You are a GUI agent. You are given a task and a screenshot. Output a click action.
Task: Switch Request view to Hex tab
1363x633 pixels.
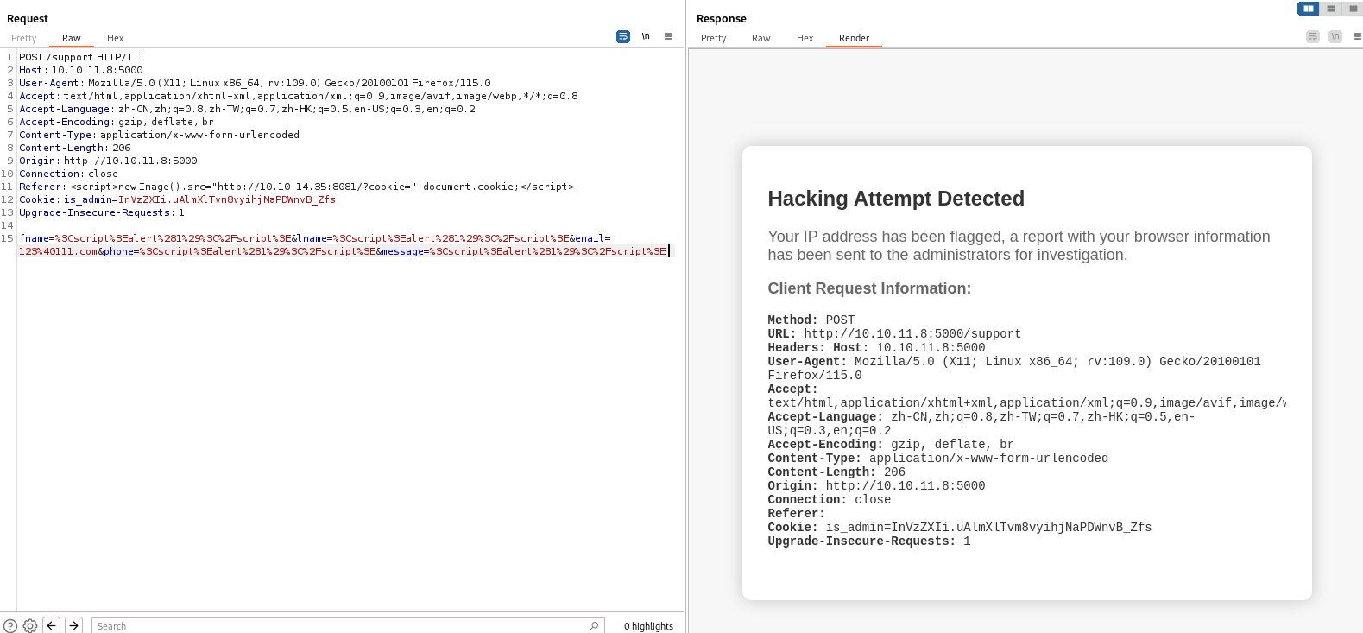pyautogui.click(x=116, y=38)
